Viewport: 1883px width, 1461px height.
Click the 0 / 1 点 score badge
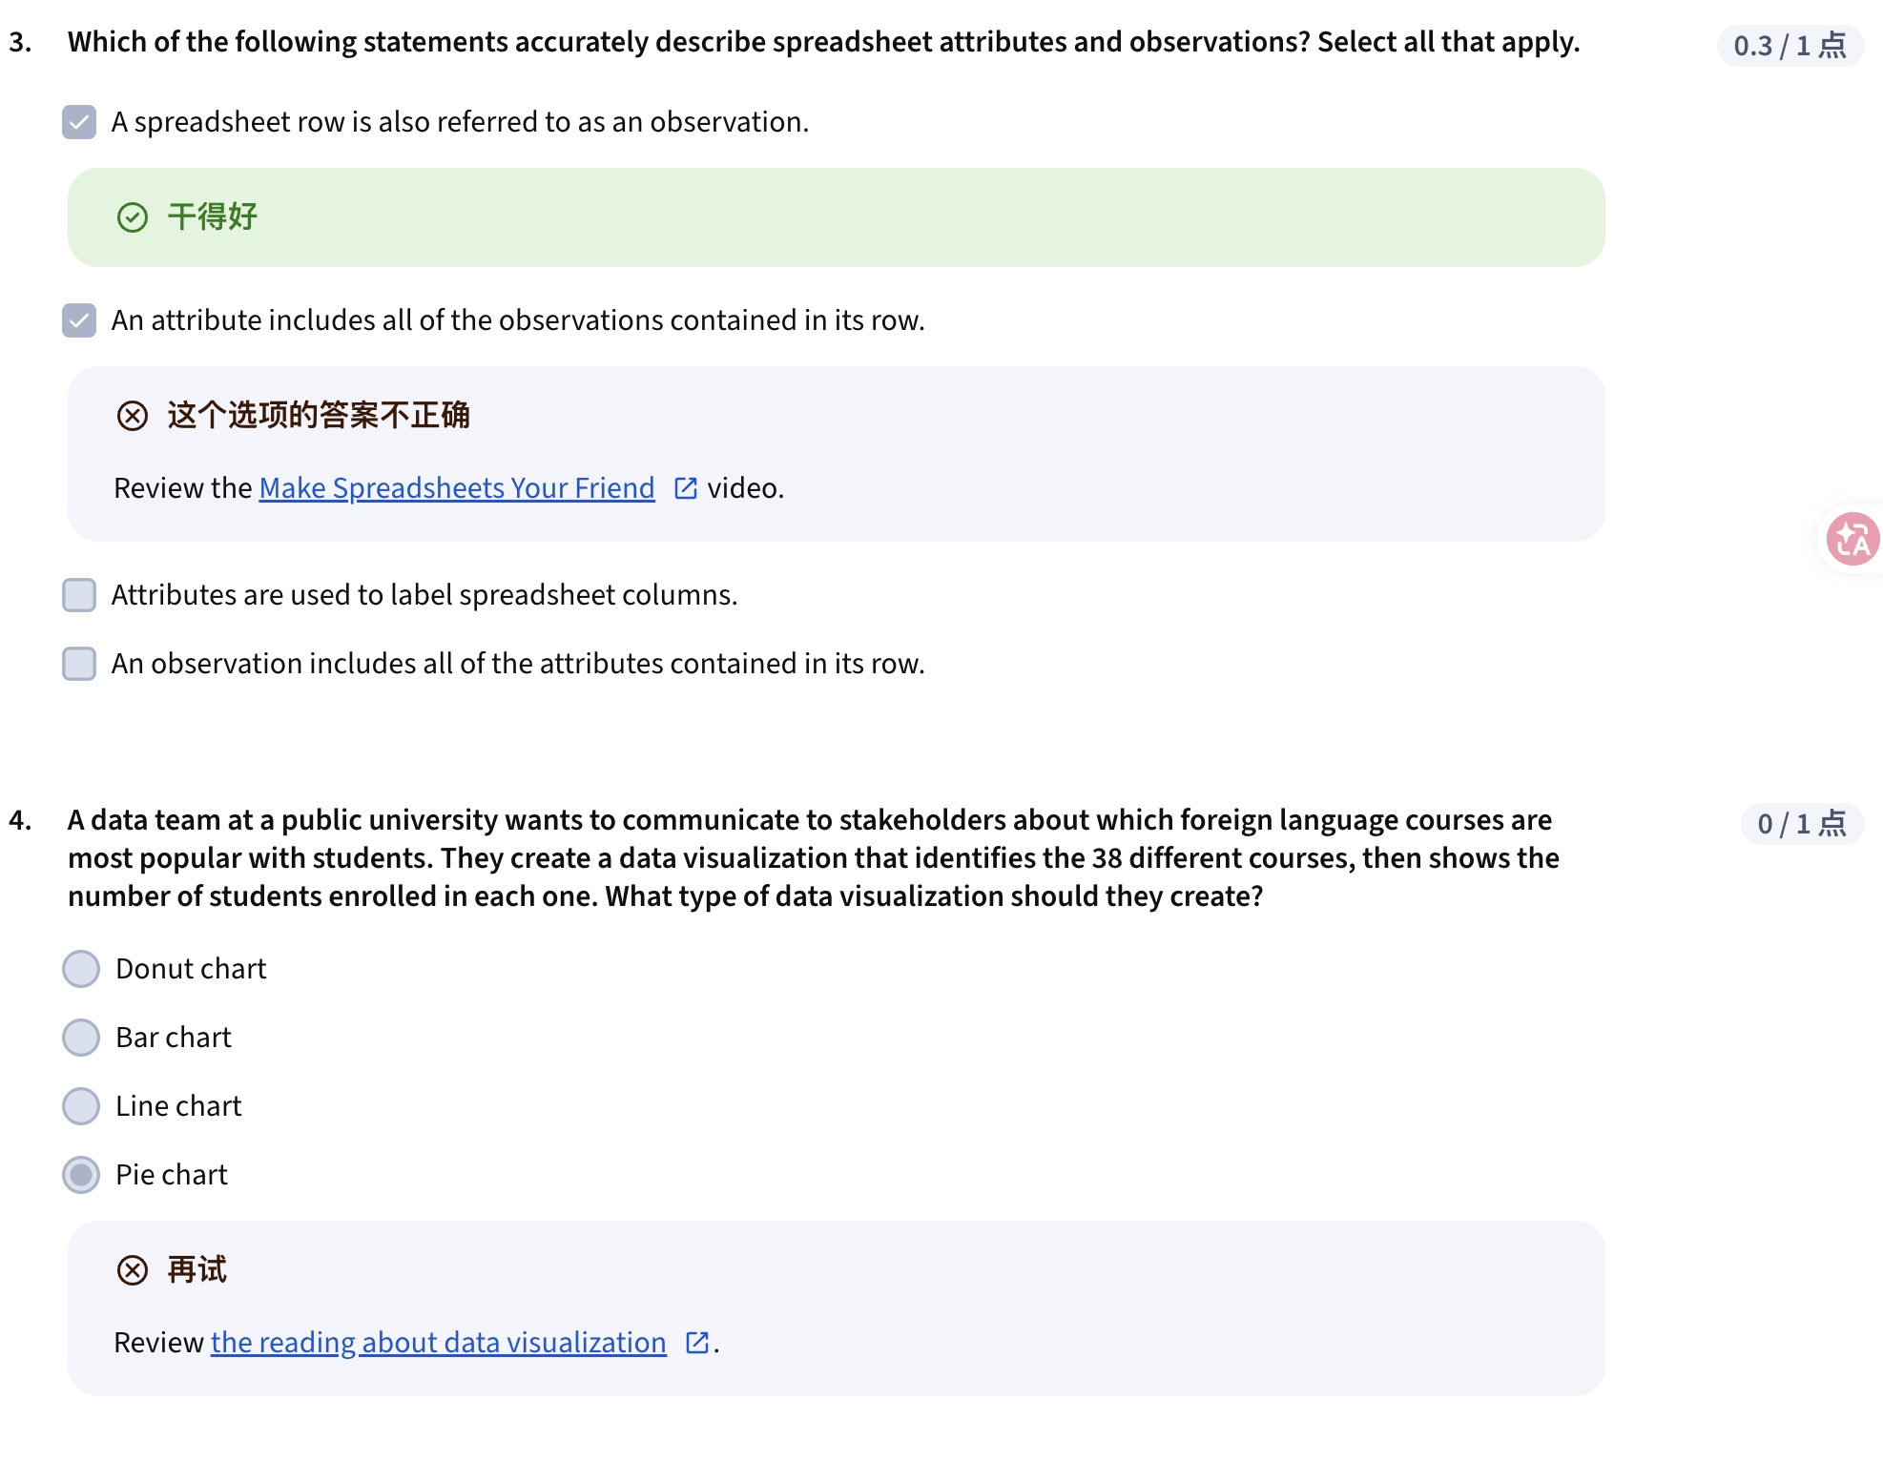point(1802,824)
